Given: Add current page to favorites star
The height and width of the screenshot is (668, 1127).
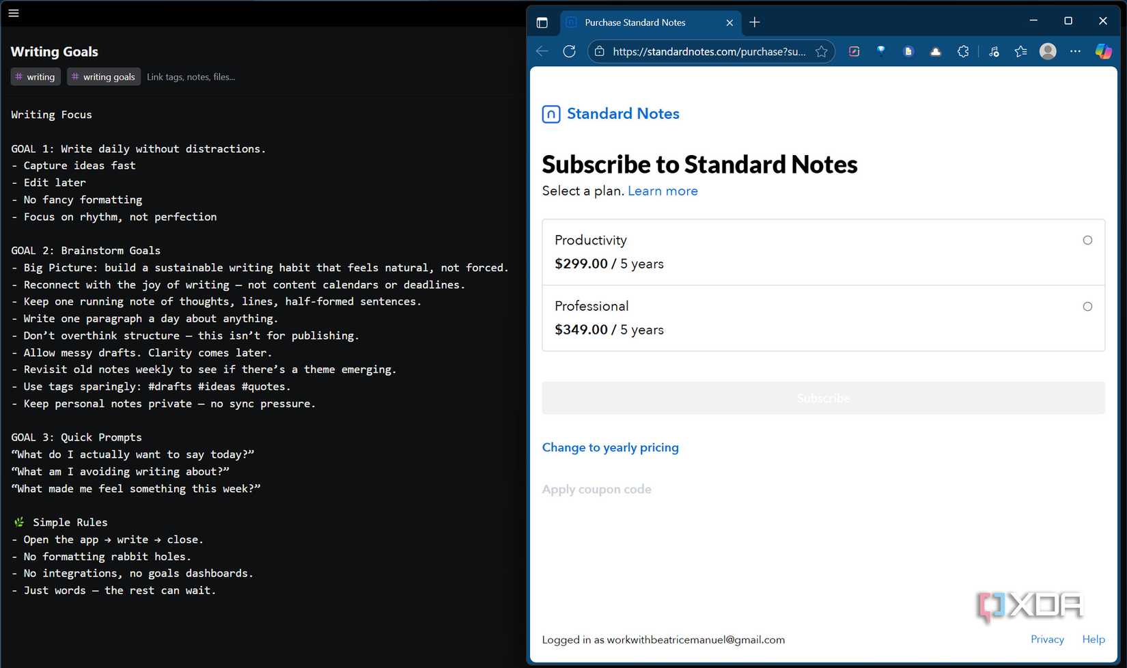Looking at the screenshot, I should (822, 51).
